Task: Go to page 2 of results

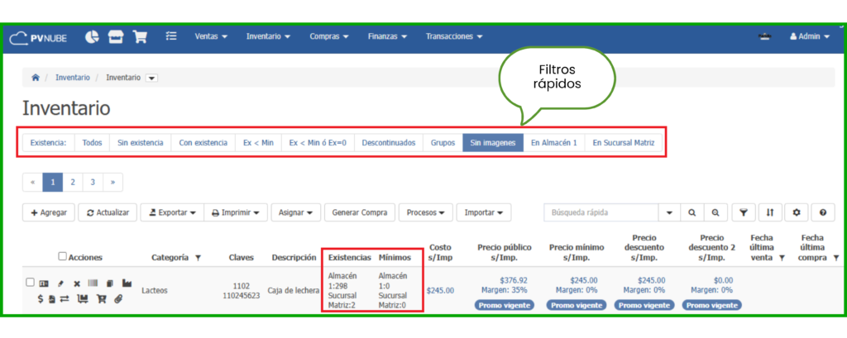Action: pos(73,183)
